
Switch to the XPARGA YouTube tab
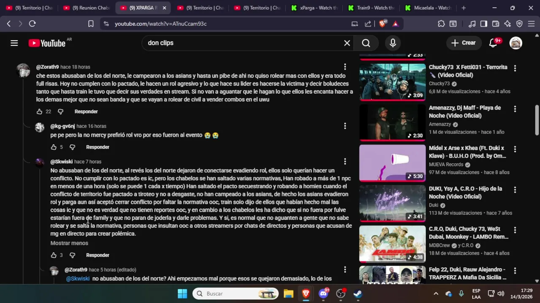143,8
